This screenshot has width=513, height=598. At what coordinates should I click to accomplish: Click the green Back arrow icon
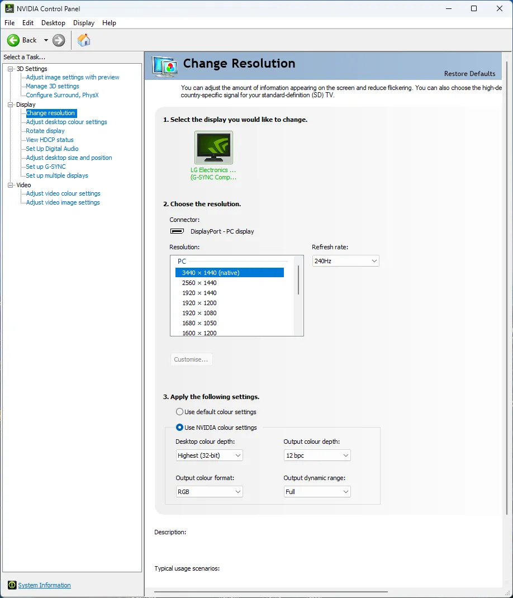click(x=13, y=40)
